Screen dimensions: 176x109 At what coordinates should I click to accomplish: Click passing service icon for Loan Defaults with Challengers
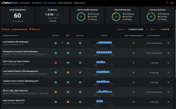click(56, 43)
